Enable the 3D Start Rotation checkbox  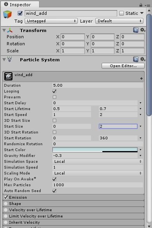point(54,132)
